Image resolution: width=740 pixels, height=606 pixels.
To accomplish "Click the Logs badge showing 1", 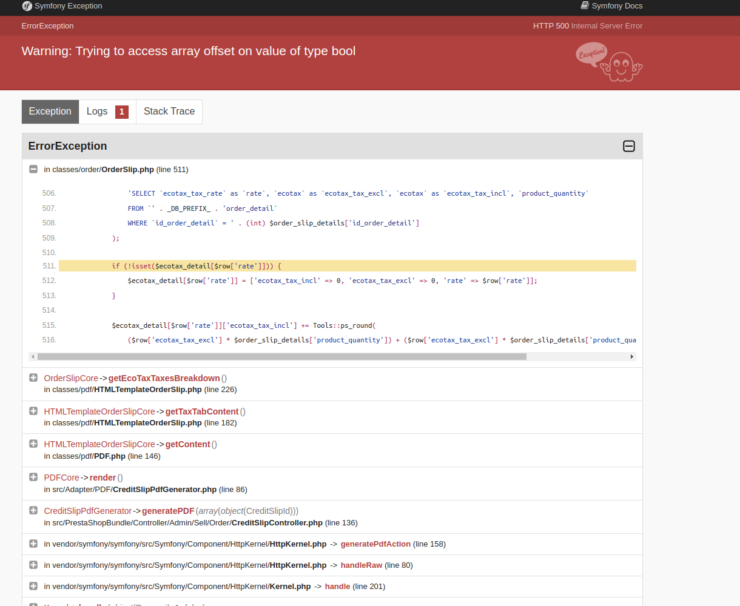I will pos(121,112).
